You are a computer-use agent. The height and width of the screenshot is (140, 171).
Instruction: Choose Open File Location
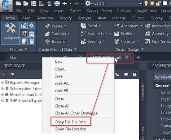point(70,129)
